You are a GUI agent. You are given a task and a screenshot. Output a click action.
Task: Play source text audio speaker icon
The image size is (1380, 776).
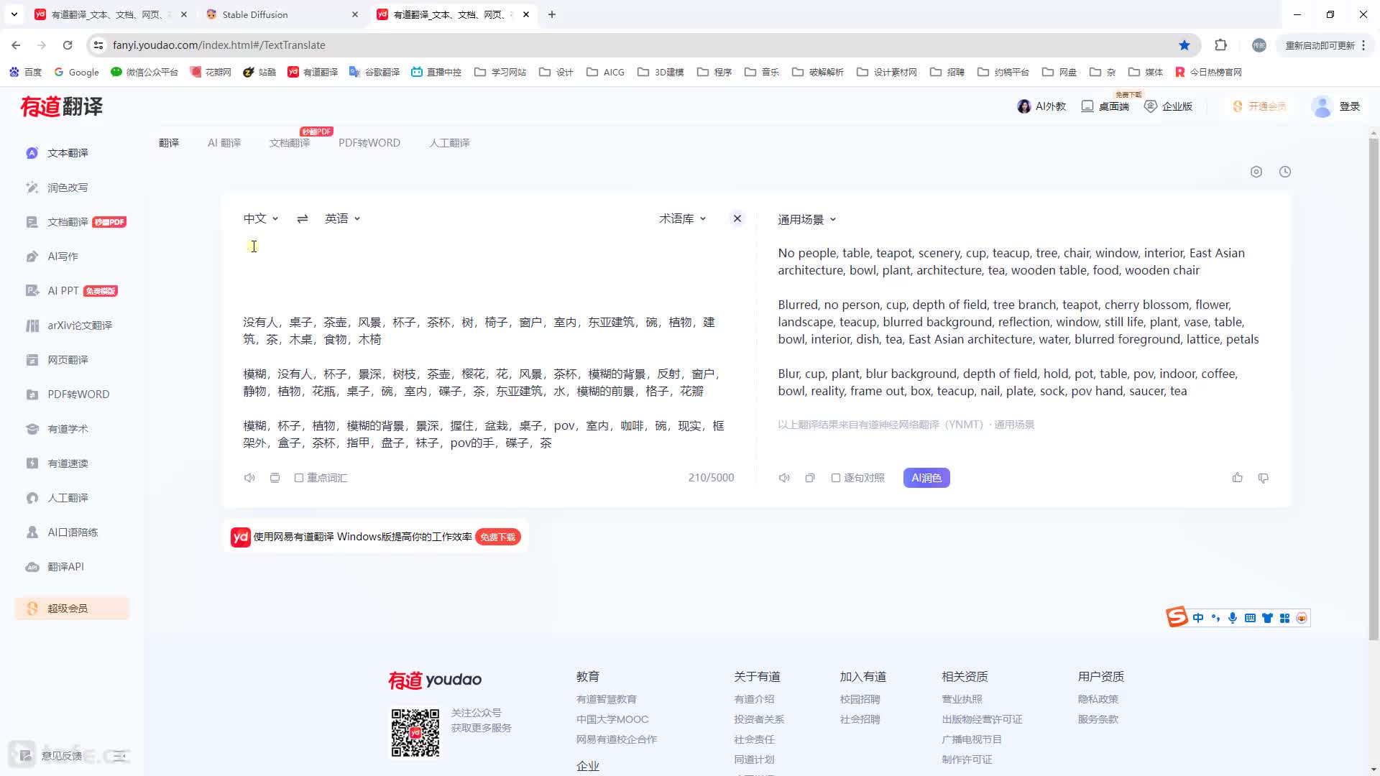tap(249, 478)
